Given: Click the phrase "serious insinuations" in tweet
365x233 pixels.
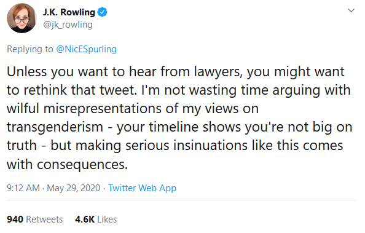Looking at the screenshot, I should pyautogui.click(x=186, y=146).
